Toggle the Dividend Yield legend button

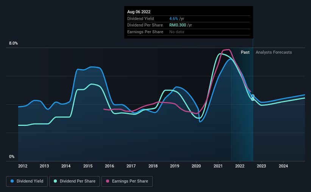tap(27, 181)
